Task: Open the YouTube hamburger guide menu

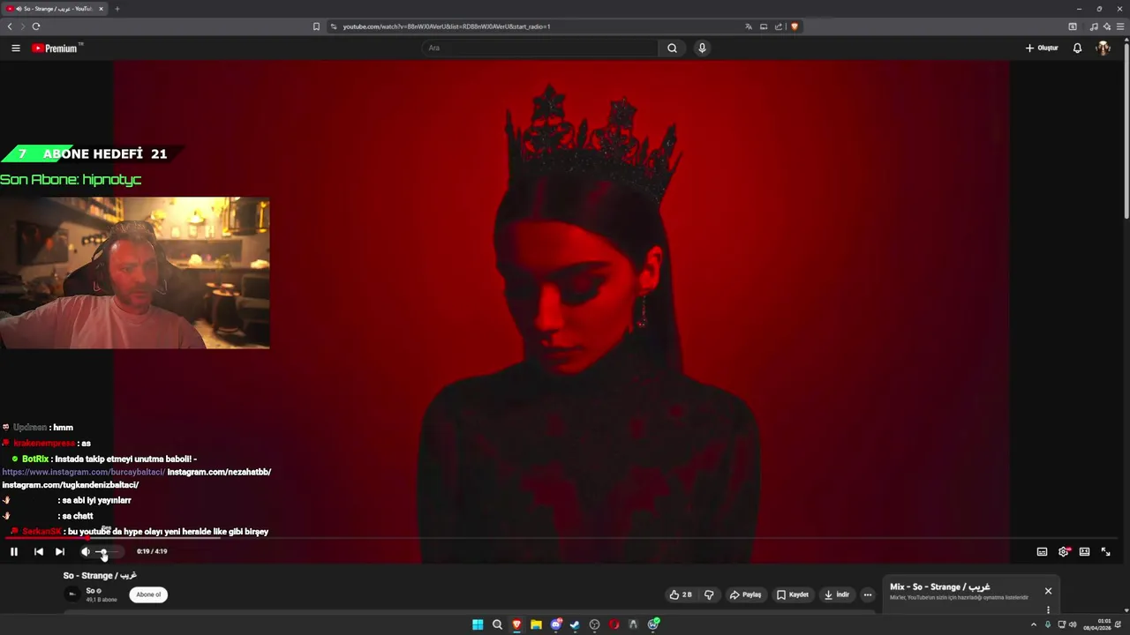Action: pos(16,49)
